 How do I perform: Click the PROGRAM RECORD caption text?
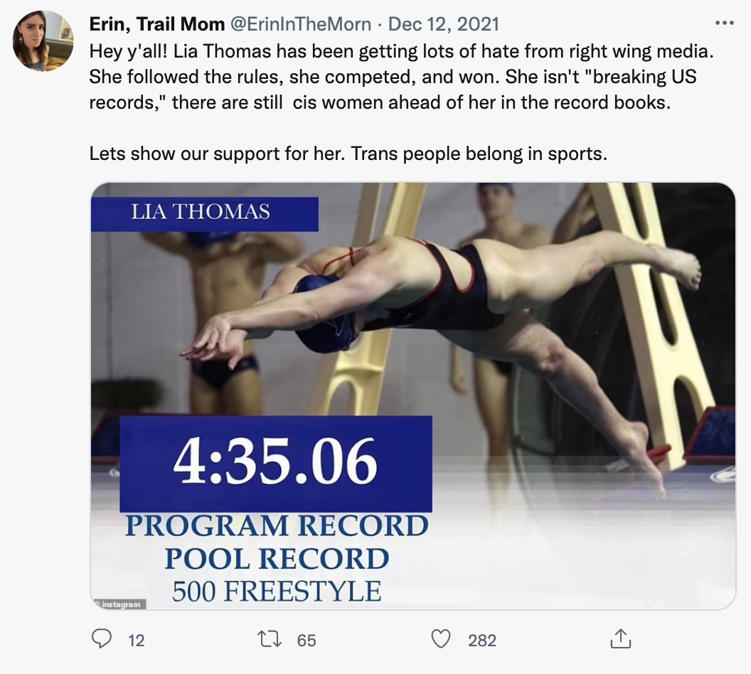tap(277, 526)
